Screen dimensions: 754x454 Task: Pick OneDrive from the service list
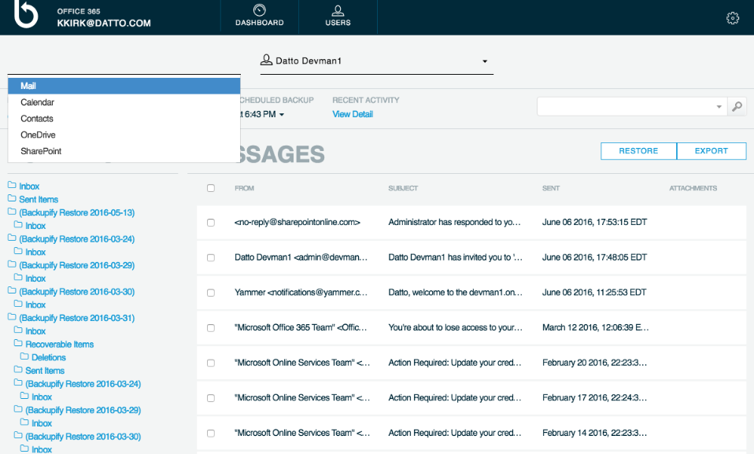(124, 135)
